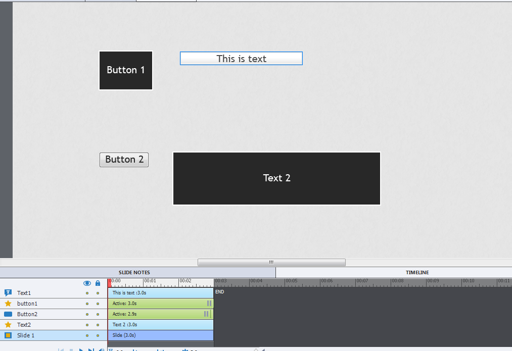The width and height of the screenshot is (512, 351).
Task: Toggle visibility dot for Text1 layer
Action: tap(87, 293)
